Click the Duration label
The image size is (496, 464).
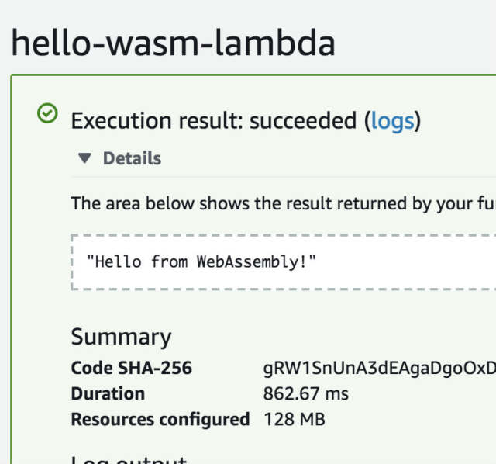click(108, 393)
